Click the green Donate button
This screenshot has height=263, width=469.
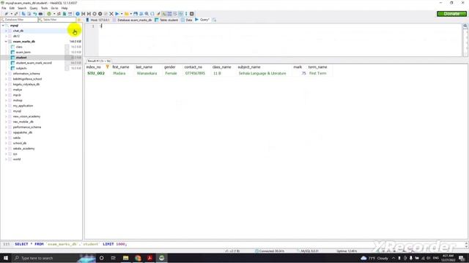pos(451,14)
